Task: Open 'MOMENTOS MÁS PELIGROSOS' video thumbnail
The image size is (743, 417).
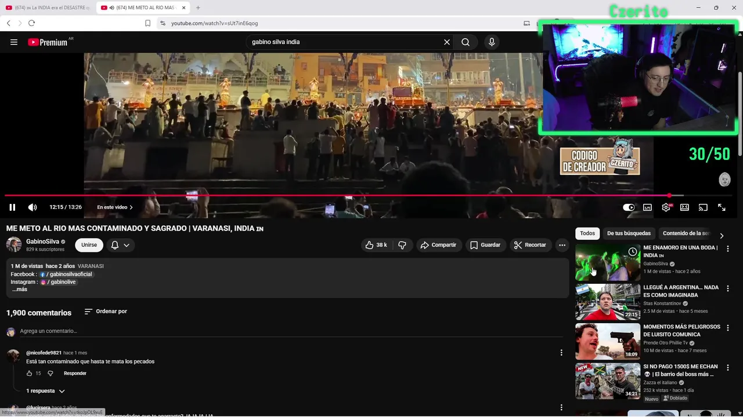Action: [x=608, y=342]
